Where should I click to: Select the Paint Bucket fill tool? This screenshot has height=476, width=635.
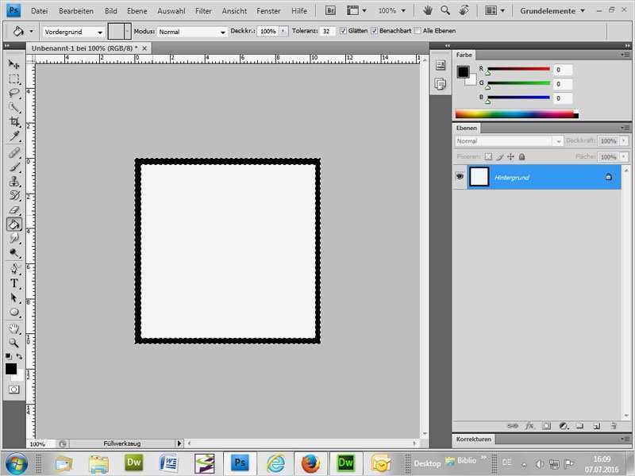click(x=13, y=225)
